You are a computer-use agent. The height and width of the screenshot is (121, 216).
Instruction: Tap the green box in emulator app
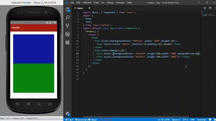[x=34, y=78]
